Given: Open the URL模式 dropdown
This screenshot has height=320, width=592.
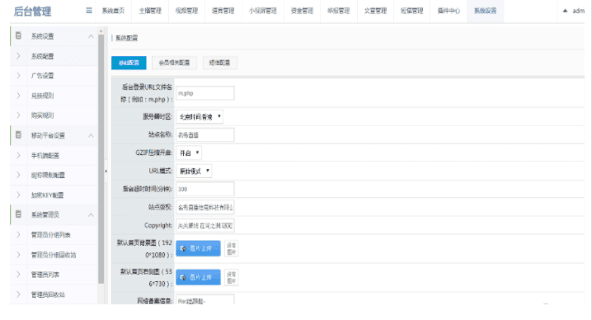Looking at the screenshot, I should click(x=194, y=172).
